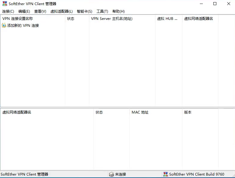Open the 工具(T) menu

pyautogui.click(x=102, y=11)
